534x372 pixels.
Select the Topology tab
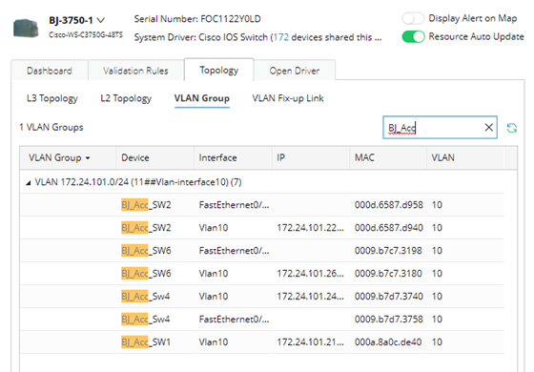coord(219,71)
